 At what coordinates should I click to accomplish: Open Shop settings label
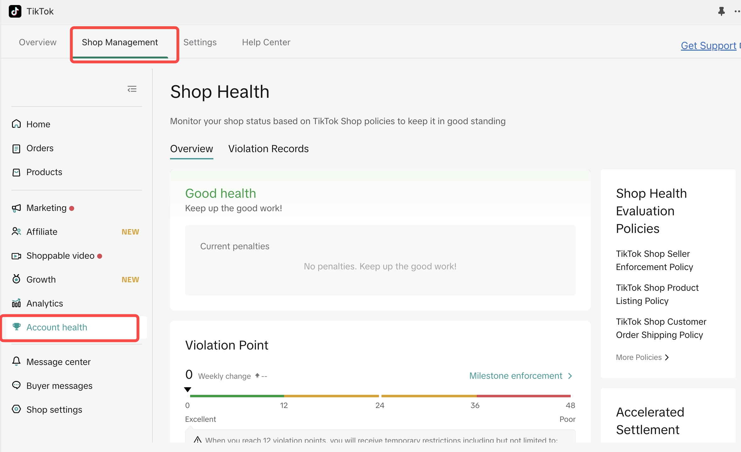coord(54,410)
